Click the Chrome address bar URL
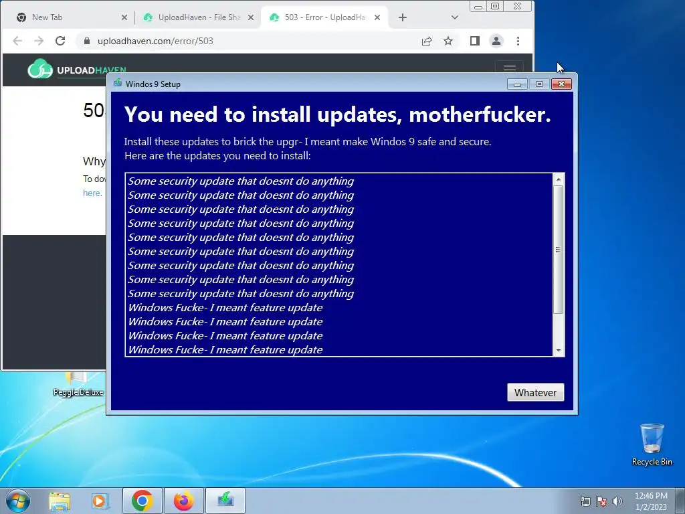The width and height of the screenshot is (685, 514). (155, 41)
